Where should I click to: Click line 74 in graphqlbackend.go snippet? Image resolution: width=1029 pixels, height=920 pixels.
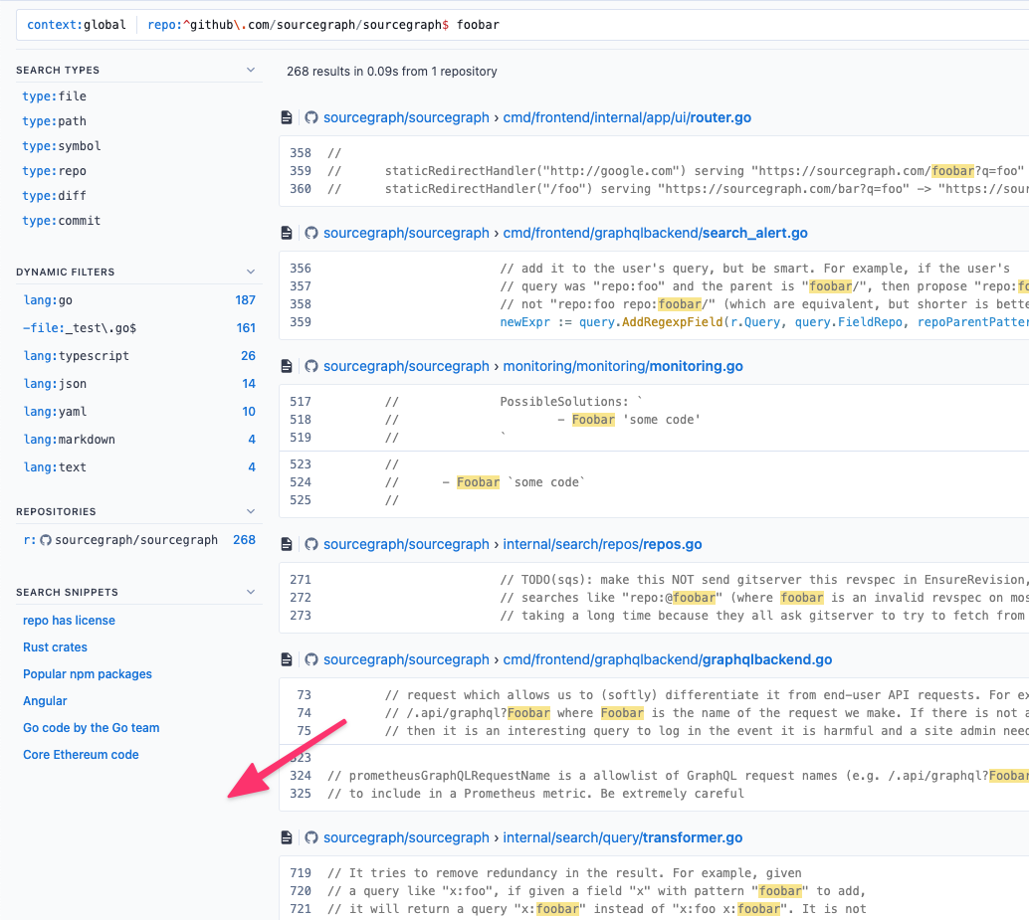[x=658, y=713]
